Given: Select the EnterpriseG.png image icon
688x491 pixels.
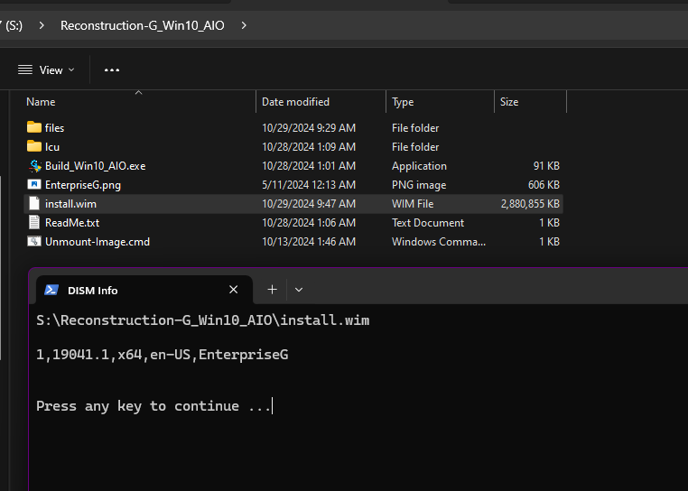Looking at the screenshot, I should pyautogui.click(x=34, y=185).
